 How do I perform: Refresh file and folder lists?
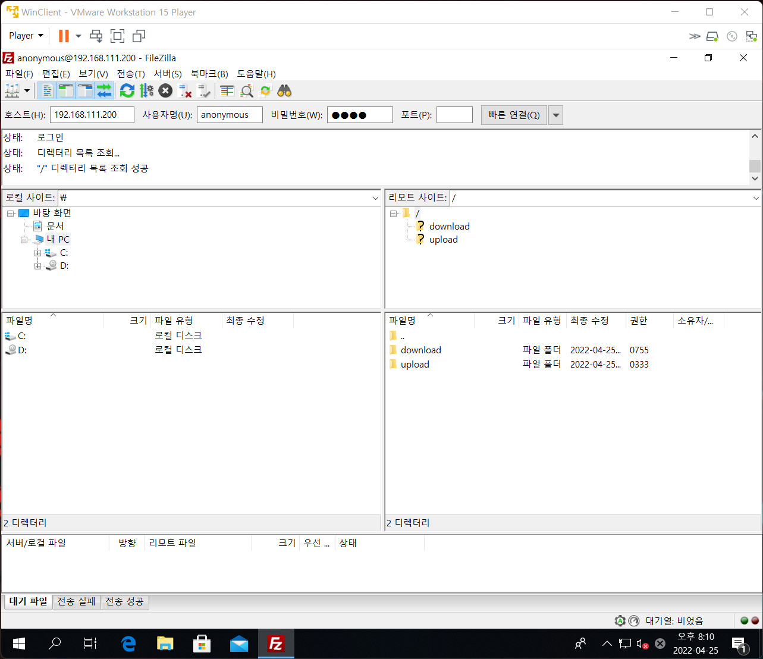point(127,91)
